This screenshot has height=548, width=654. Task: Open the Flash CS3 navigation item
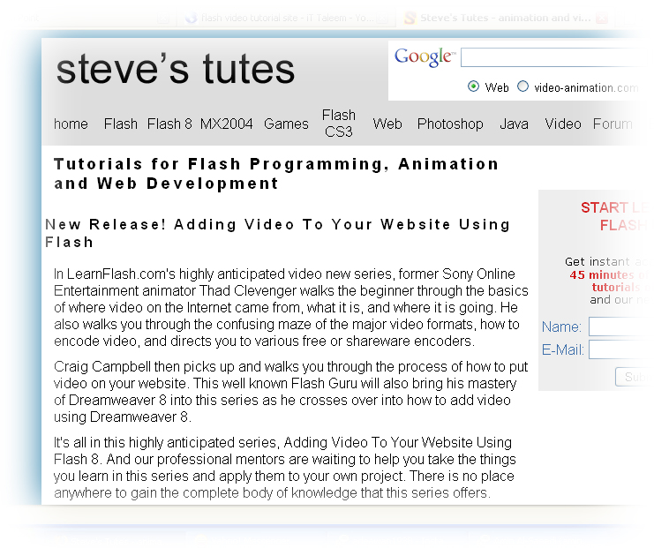point(339,124)
